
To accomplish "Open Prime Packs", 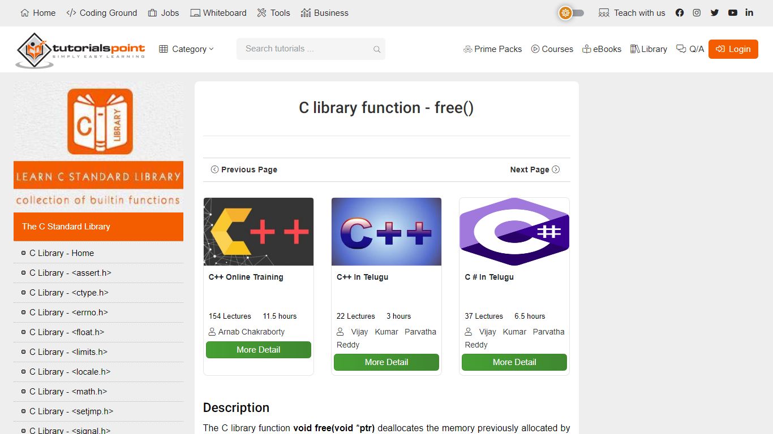I will tap(492, 49).
